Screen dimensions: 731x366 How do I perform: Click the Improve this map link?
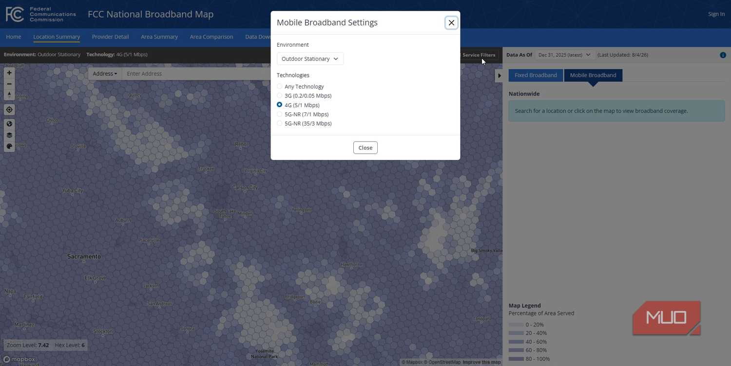click(481, 362)
